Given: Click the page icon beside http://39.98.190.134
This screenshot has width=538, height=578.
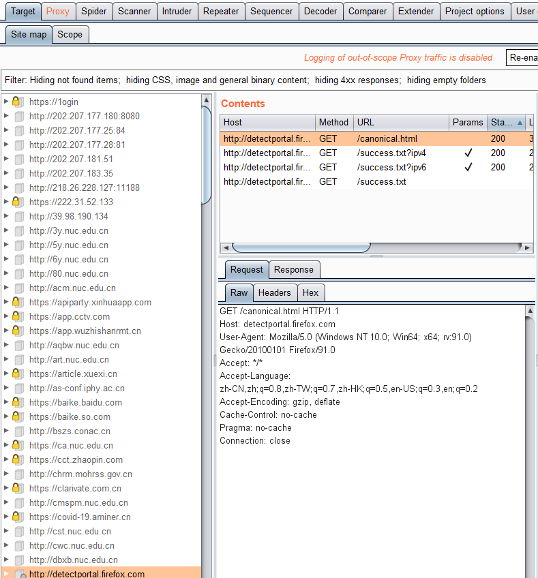Looking at the screenshot, I should coord(19,216).
